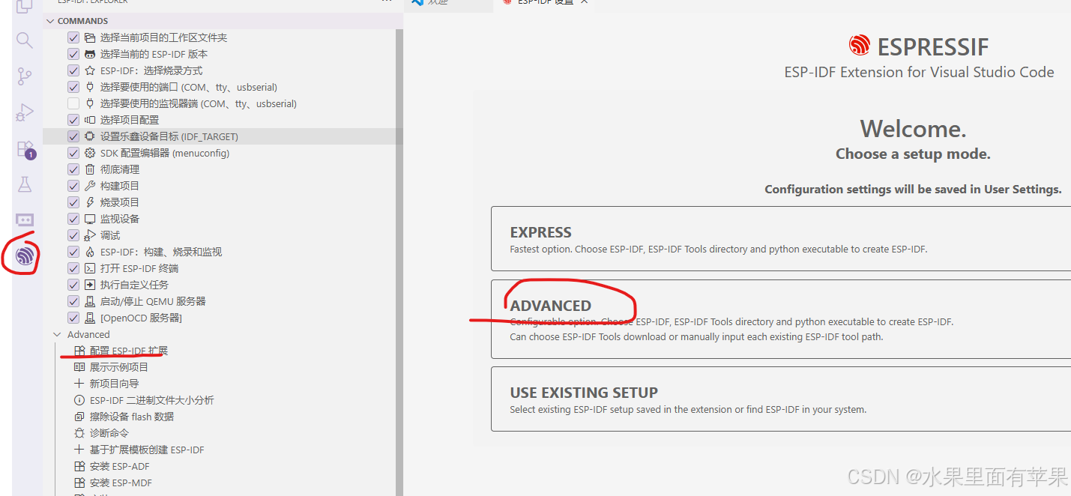Click the flame icon for 构建、烧录和监视
This screenshot has width=1071, height=496.
(90, 252)
